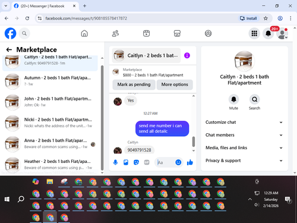The image size is (297, 223).
Task: Click the Chrome profile icon
Action: click(x=280, y=18)
